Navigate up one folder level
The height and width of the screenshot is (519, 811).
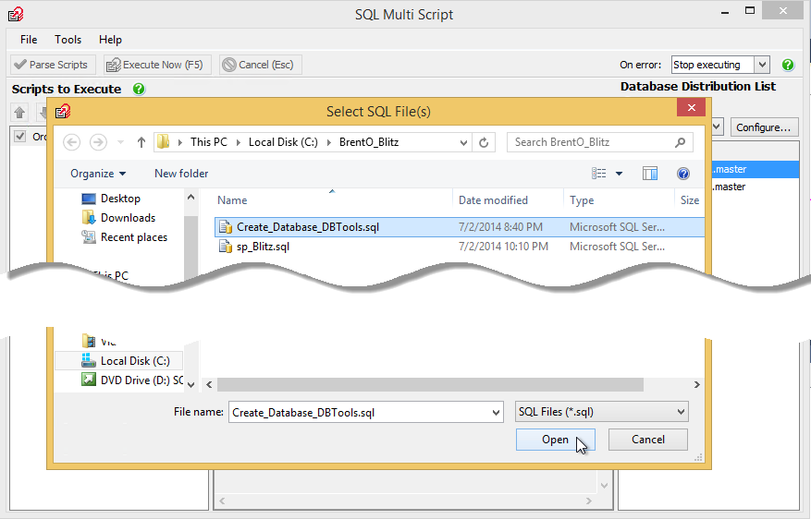tap(141, 142)
